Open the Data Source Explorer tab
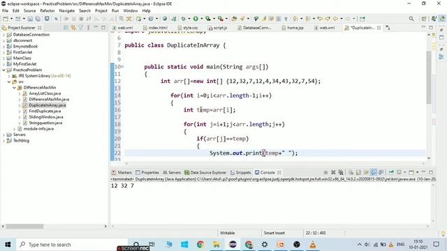This screenshot has height=251, width=447. (205, 172)
